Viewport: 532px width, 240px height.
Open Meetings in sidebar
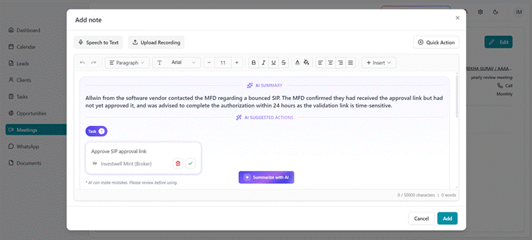tap(36, 130)
